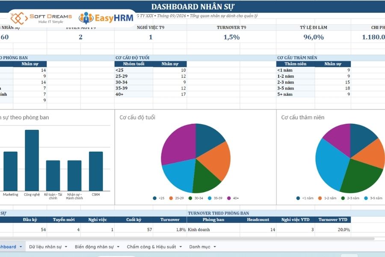Viewport: 385px width, 257px height.
Task: Select the Marketing bar in department chart
Action: [x=11, y=171]
